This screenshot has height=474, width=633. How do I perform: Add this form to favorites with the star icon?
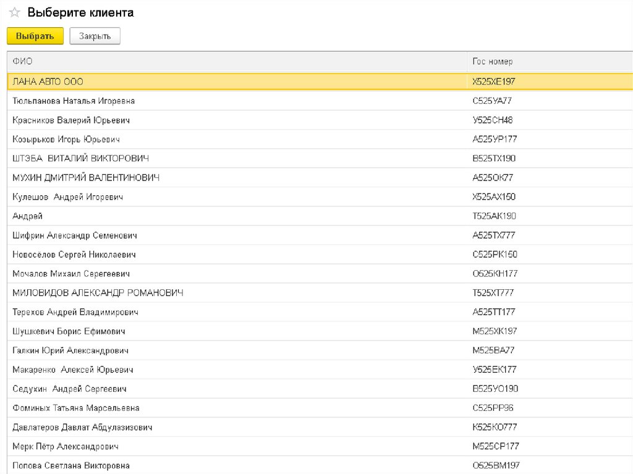[x=15, y=13]
